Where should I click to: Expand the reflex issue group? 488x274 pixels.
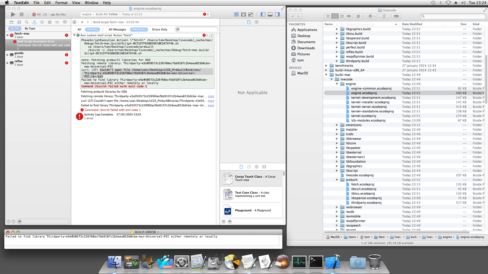pos(7,63)
